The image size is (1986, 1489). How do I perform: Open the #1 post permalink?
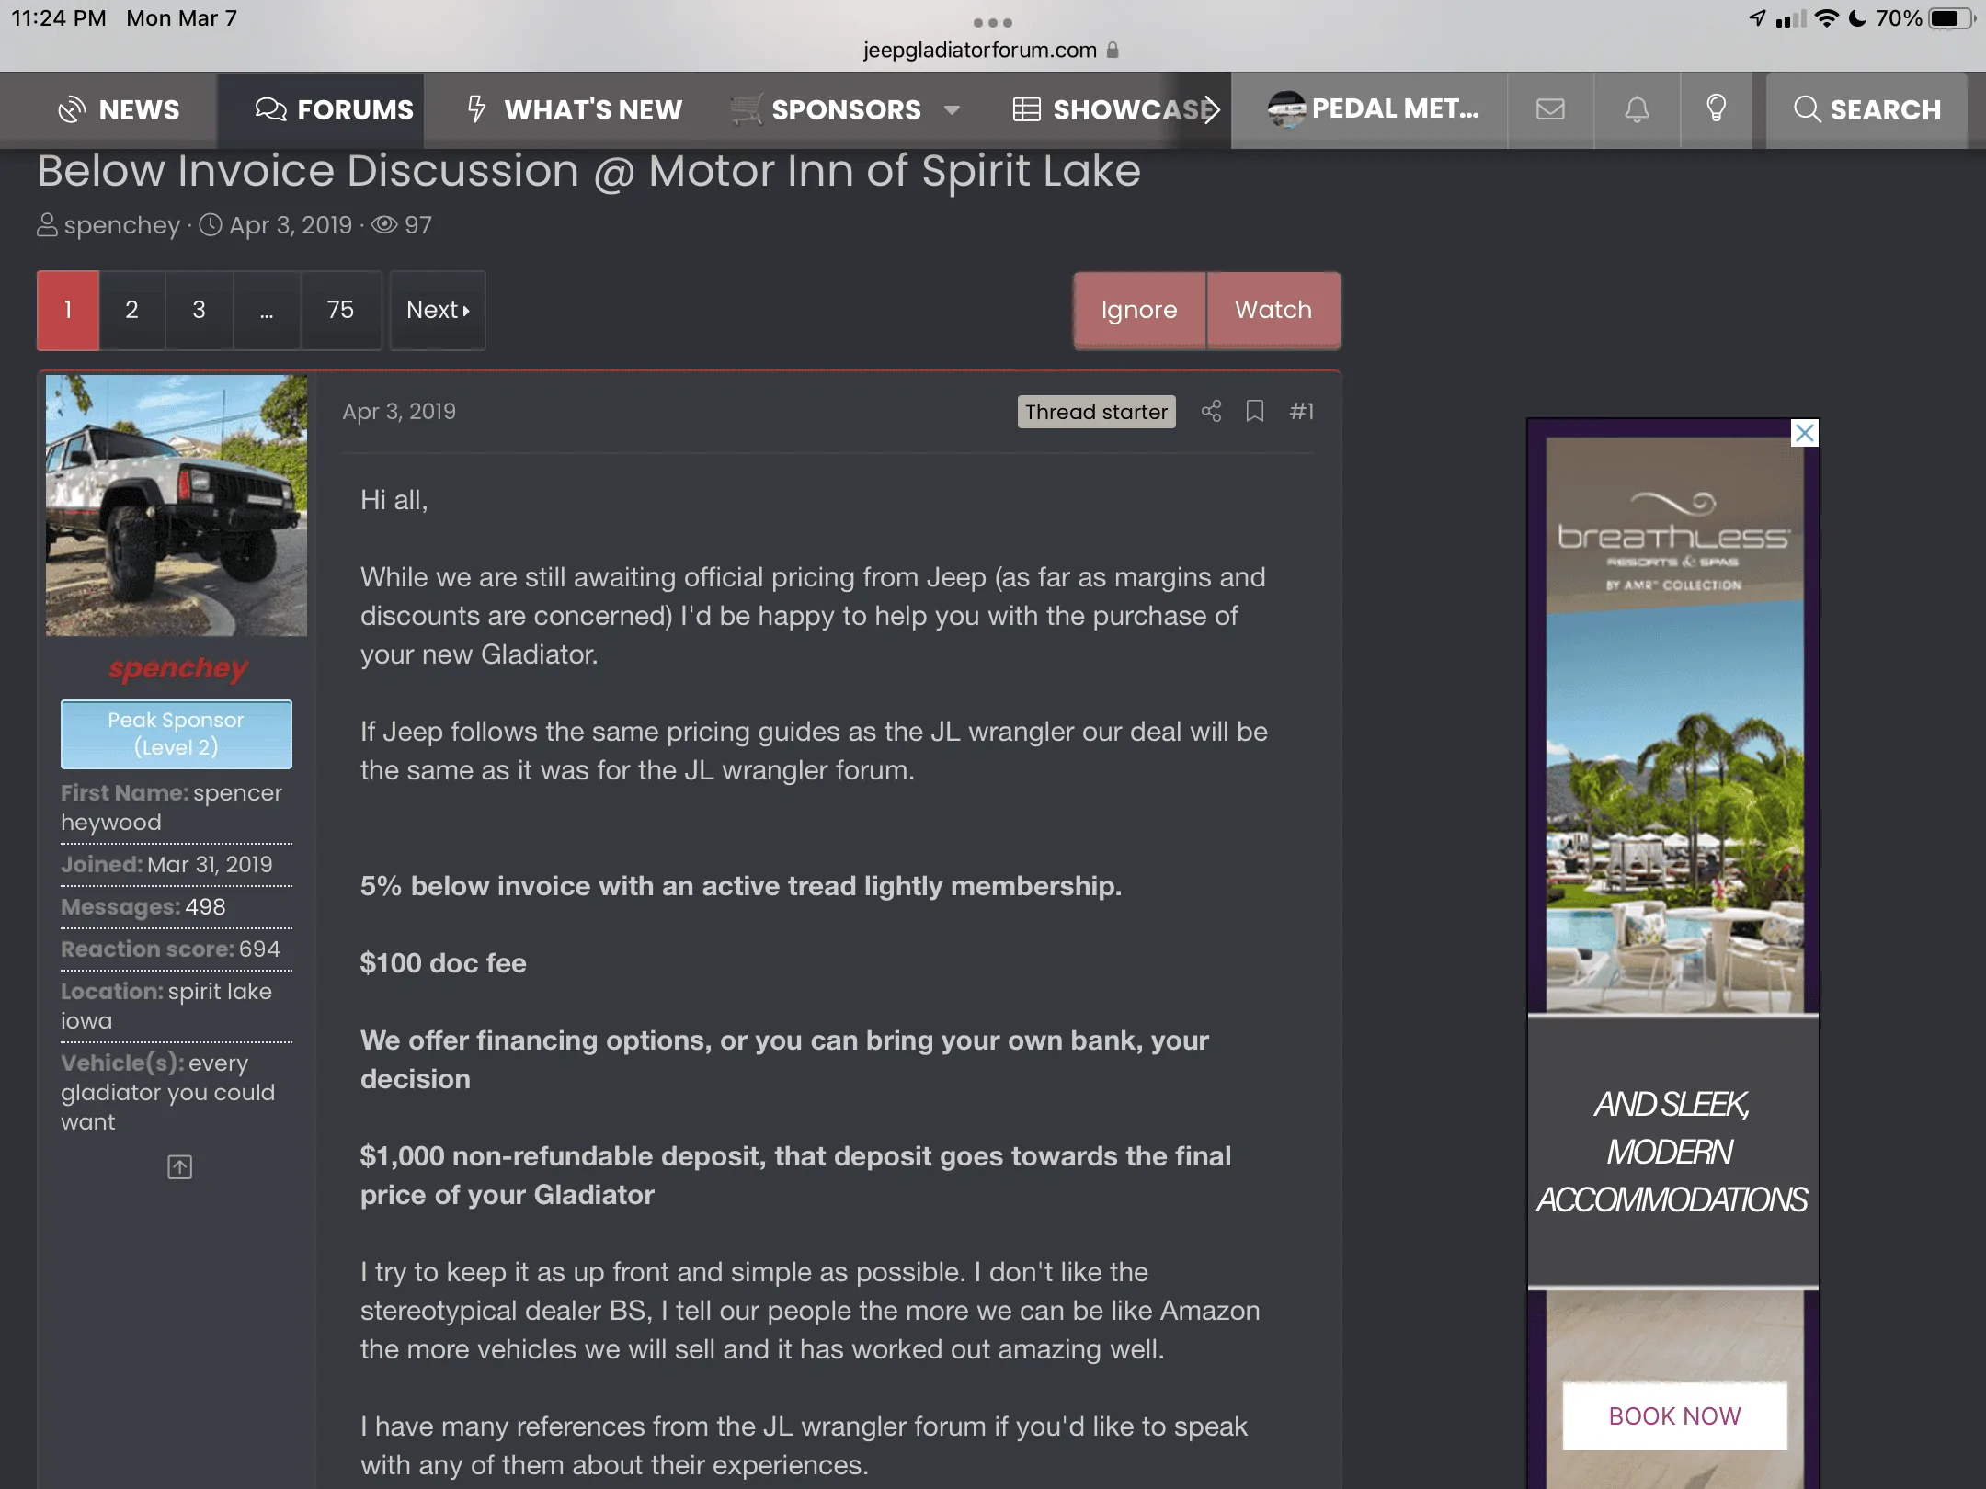point(1301,411)
